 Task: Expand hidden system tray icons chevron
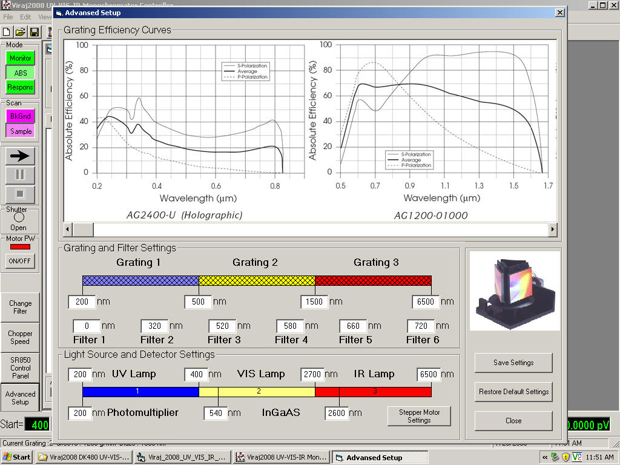545,458
